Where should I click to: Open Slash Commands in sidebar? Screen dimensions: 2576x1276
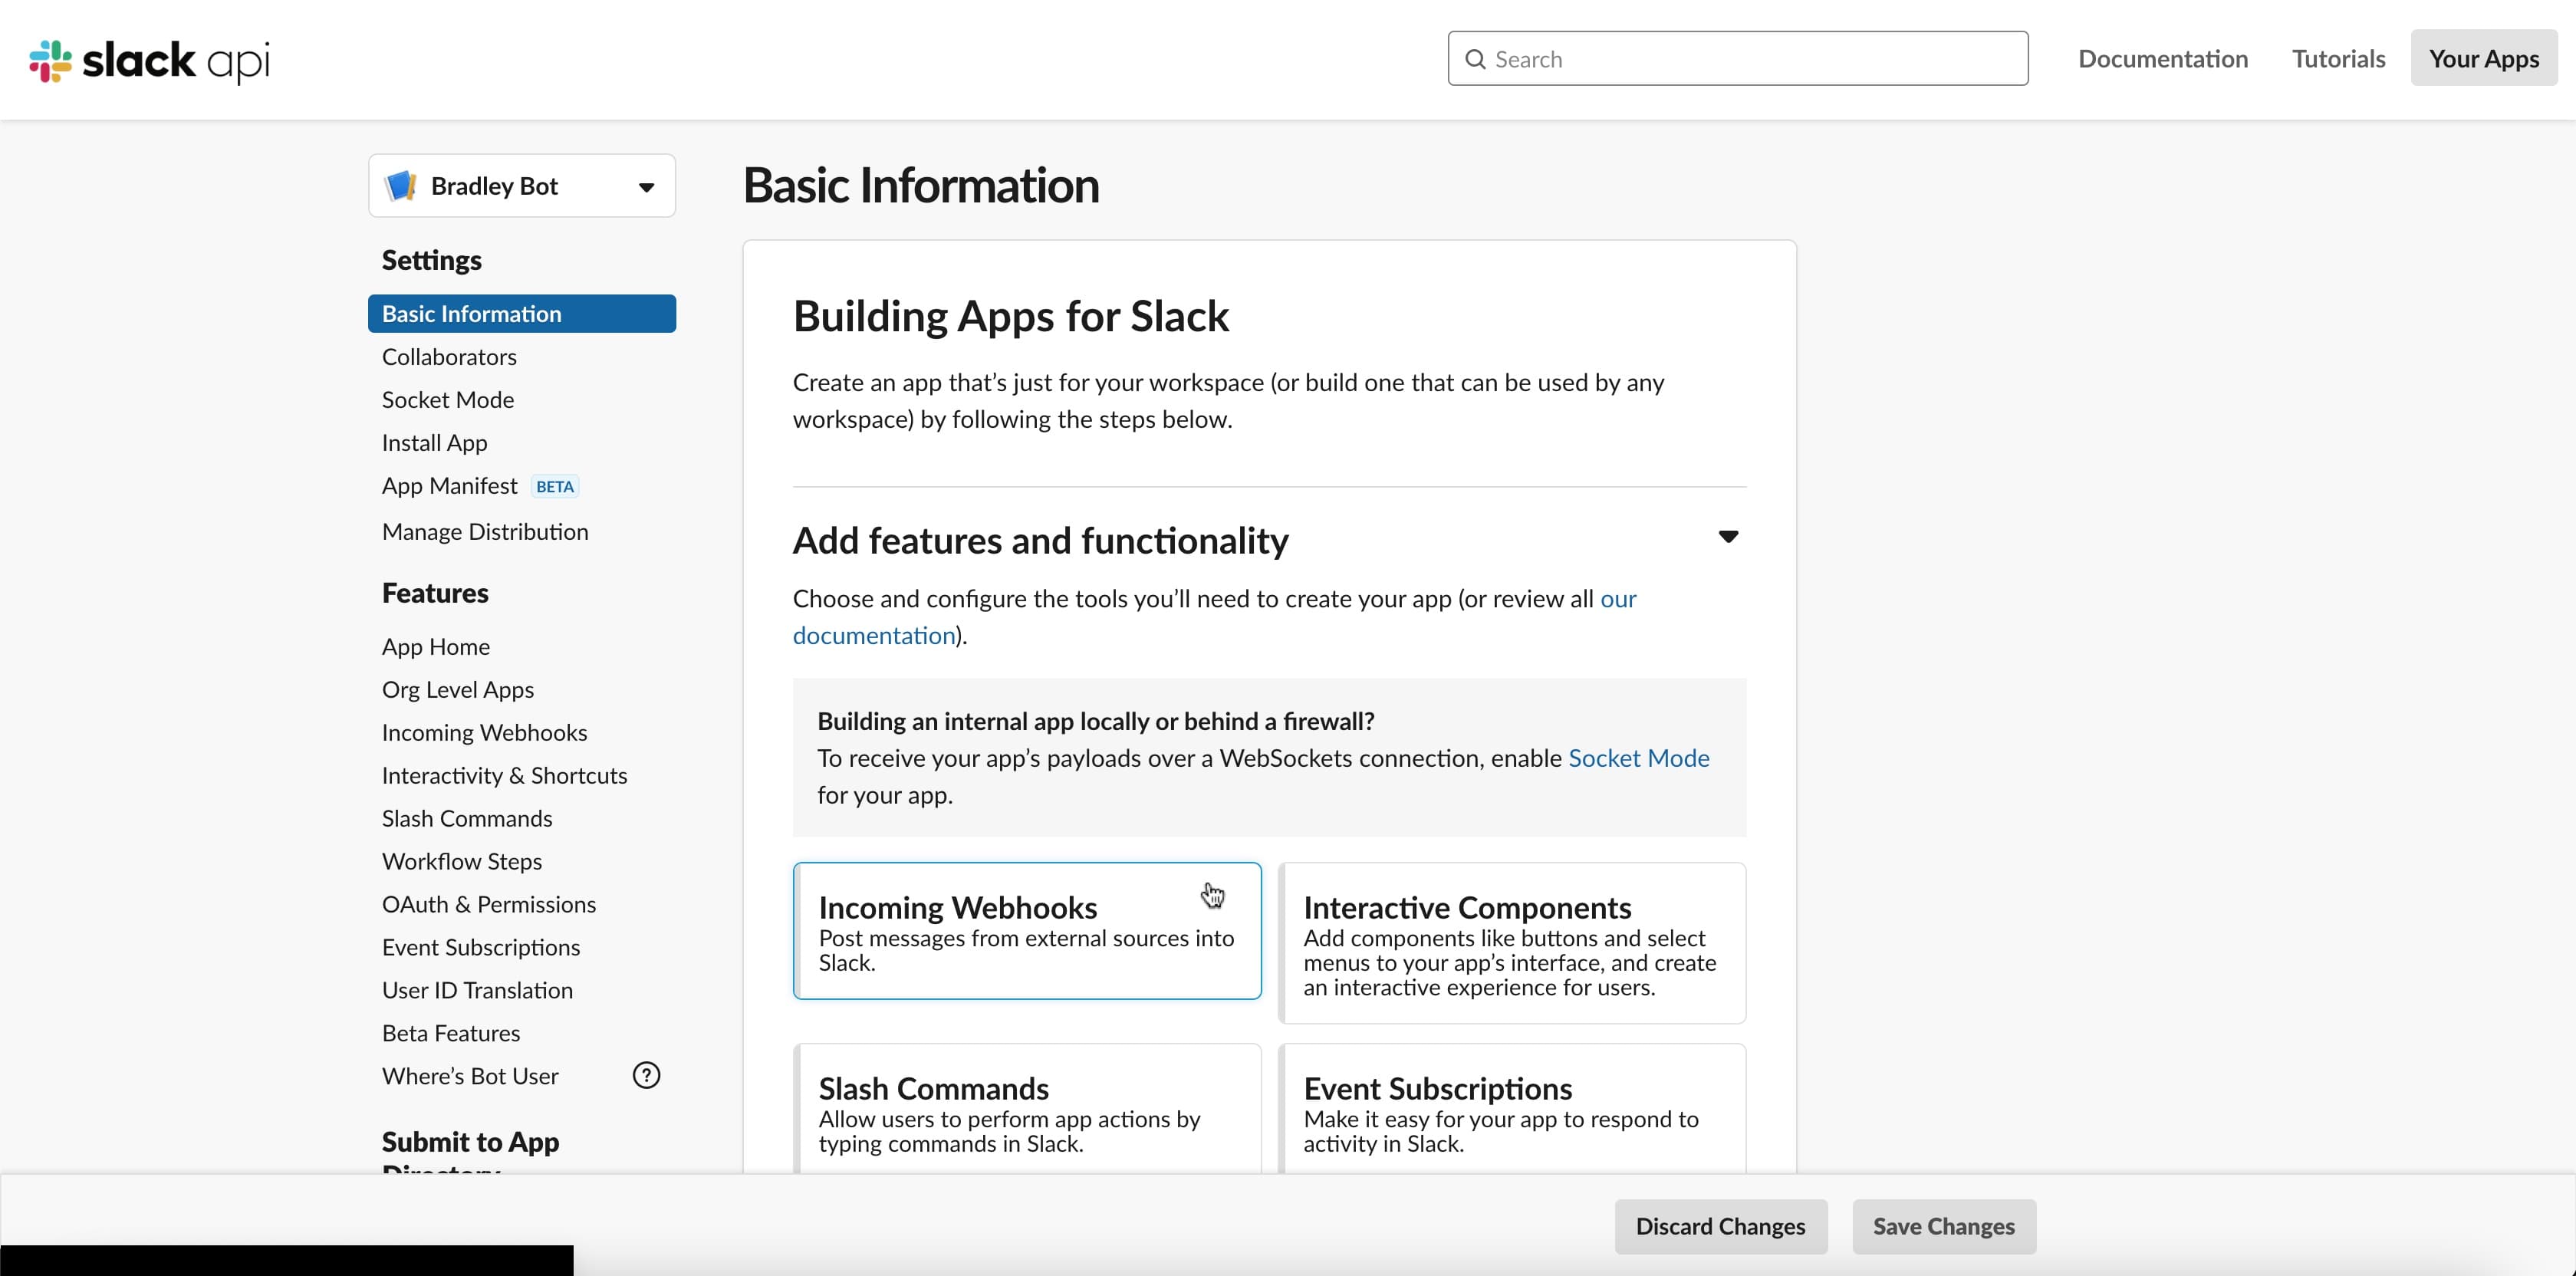pos(467,819)
